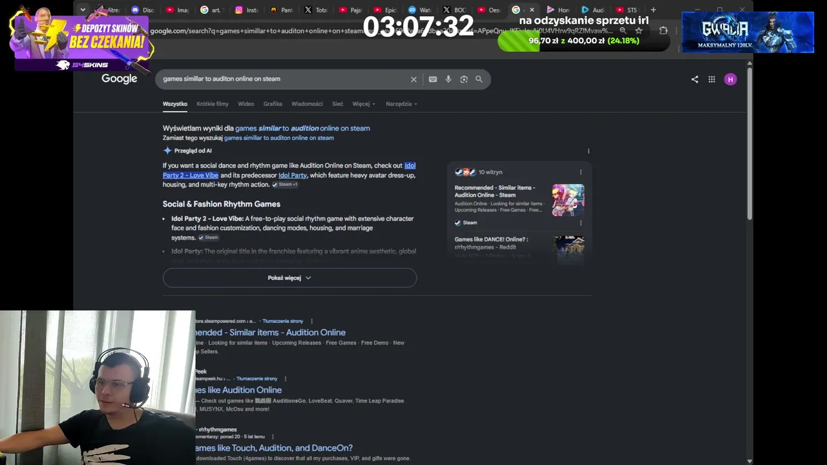Screen dimensions: 827x465
Task: Open a new browser tab
Action: [x=653, y=10]
